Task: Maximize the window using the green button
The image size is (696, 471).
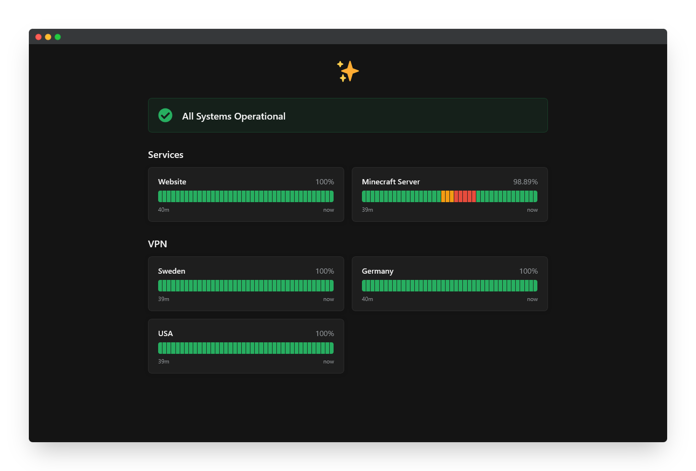Action: [x=58, y=37]
